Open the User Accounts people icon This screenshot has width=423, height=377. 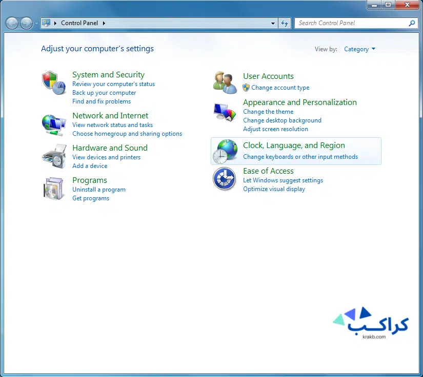(225, 83)
